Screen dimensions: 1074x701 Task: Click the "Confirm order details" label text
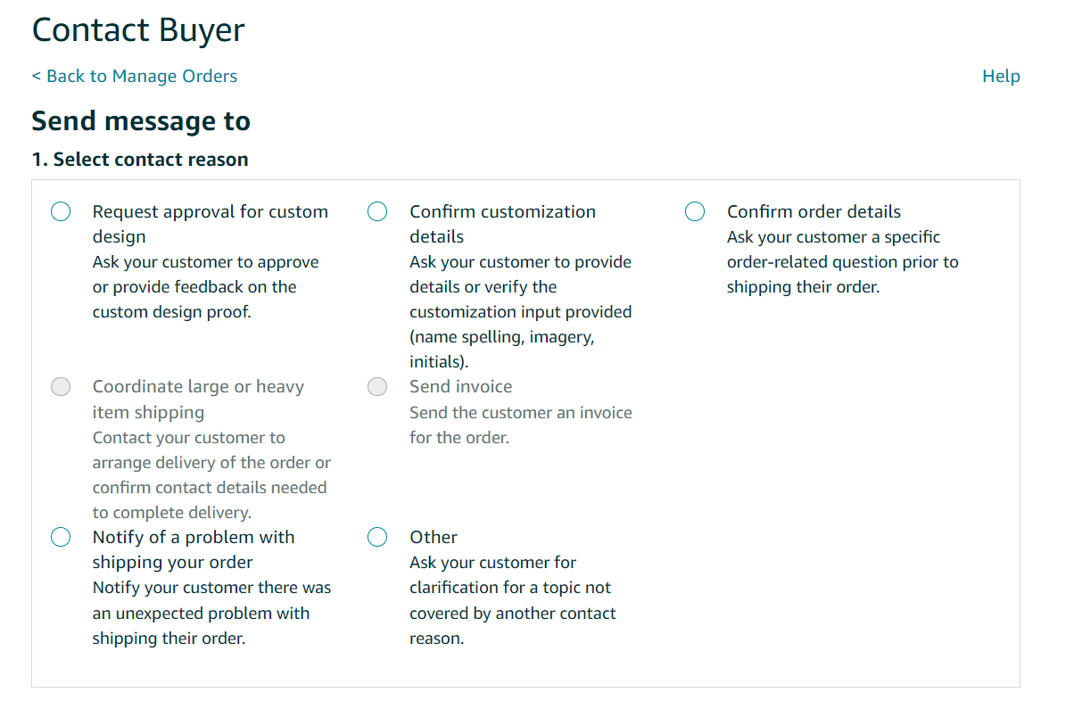[814, 211]
